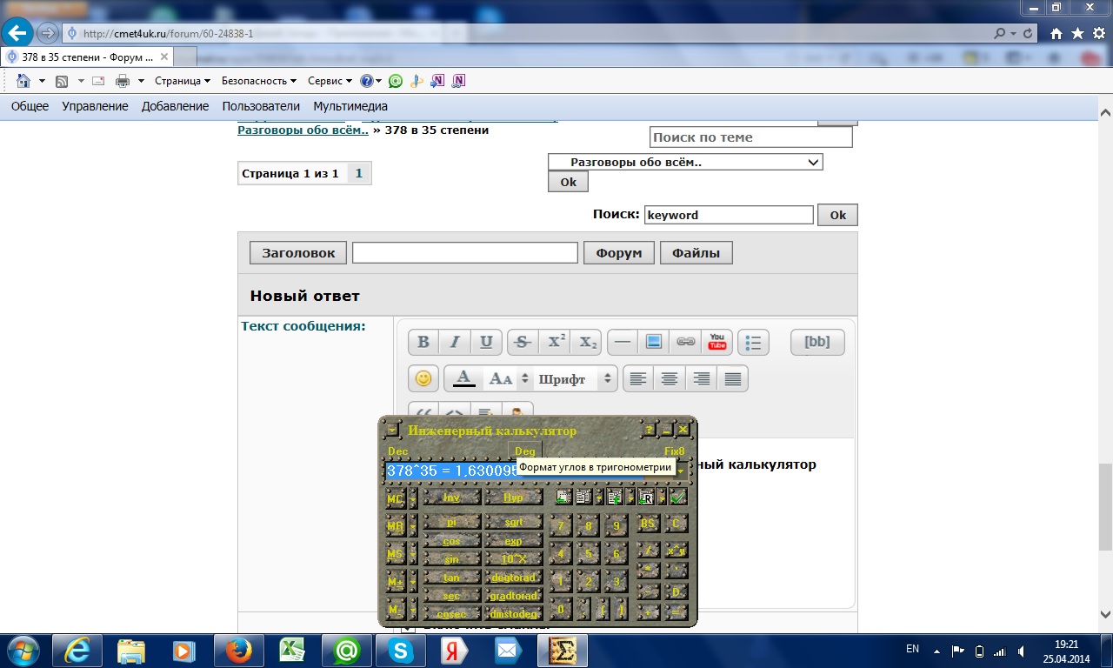Apply bold formatting in the message editor
Viewport: 1113px width, 668px height.
423,343
